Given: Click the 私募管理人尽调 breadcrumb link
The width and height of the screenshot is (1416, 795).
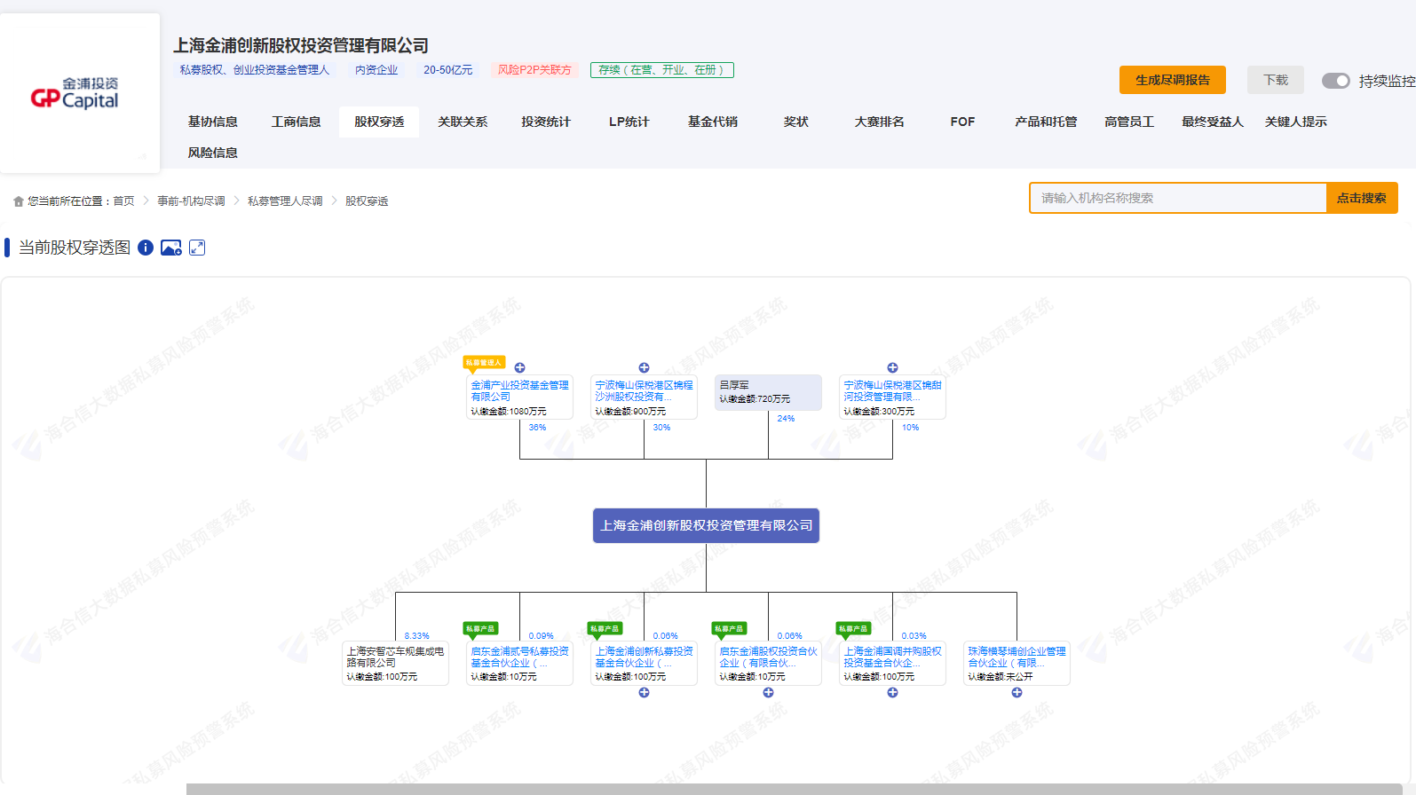Looking at the screenshot, I should [285, 201].
